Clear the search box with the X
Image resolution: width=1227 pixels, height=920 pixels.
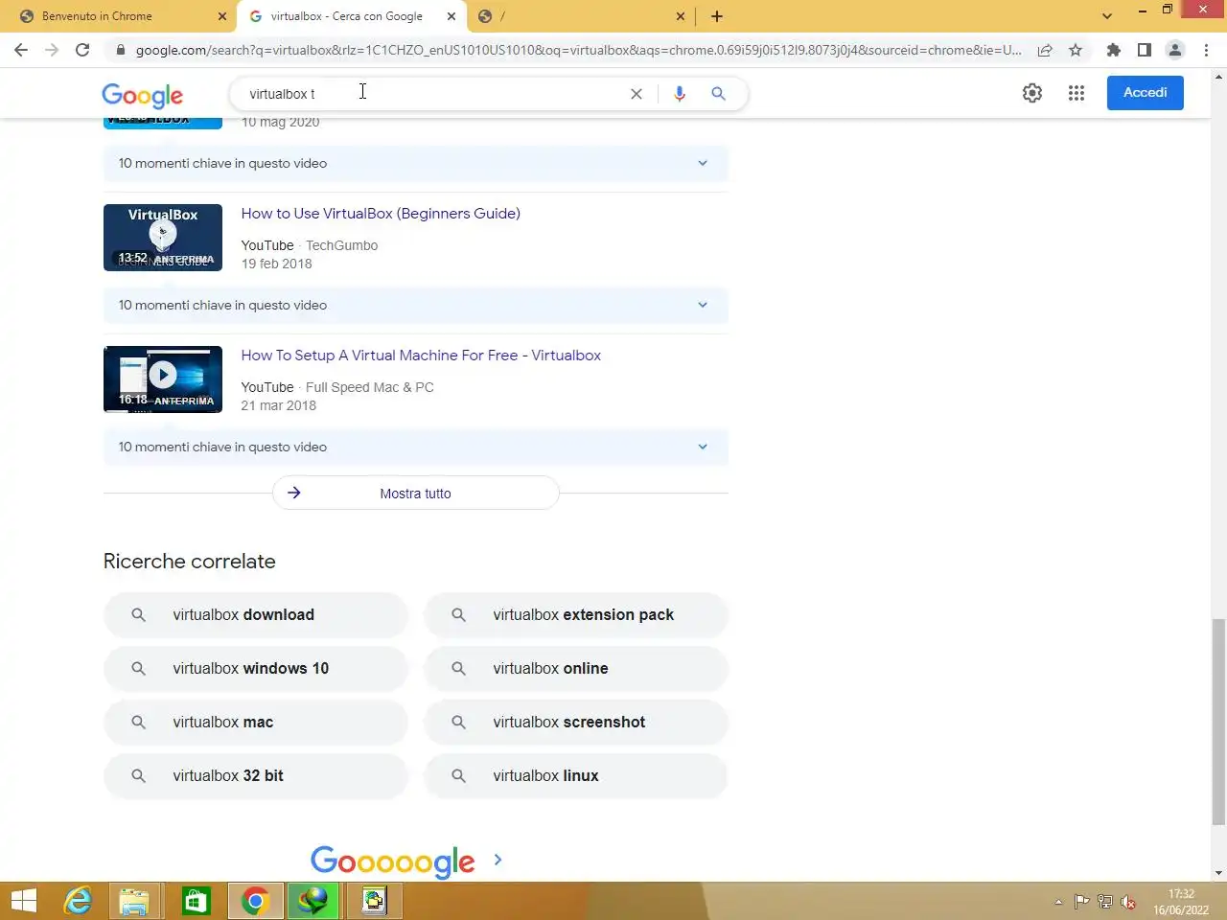pyautogui.click(x=636, y=94)
